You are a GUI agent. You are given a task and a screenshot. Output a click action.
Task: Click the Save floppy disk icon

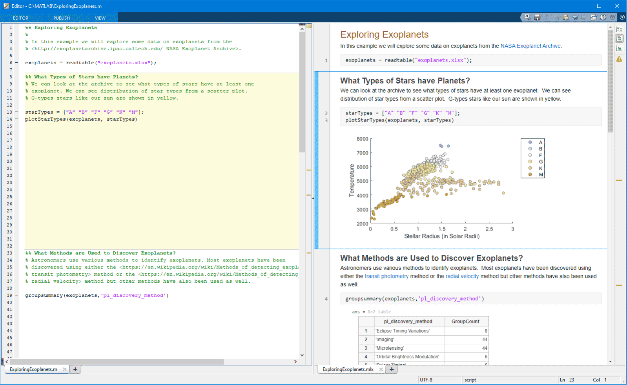(537, 17)
